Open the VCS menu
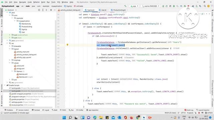The width and height of the screenshot is (214, 120). pyautogui.click(x=59, y=2)
